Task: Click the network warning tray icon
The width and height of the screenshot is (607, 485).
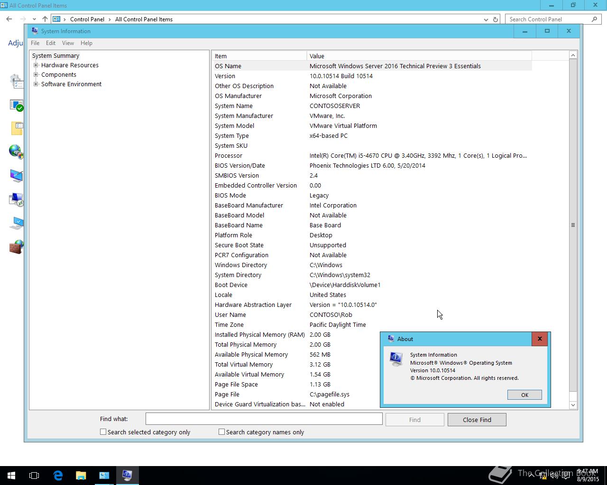Action: (543, 476)
